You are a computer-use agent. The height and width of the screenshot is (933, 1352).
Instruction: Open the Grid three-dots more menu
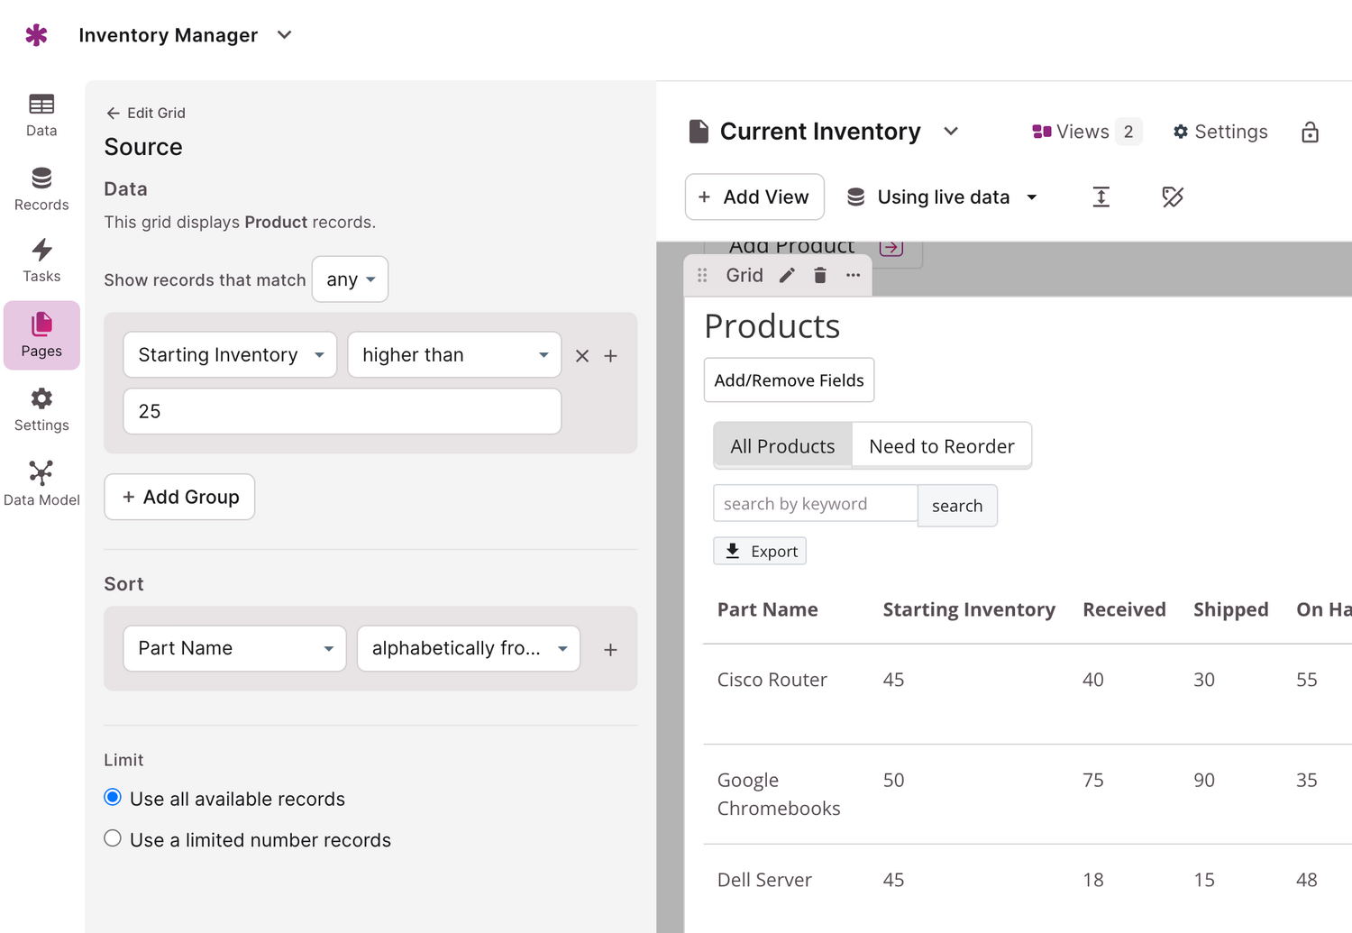point(853,276)
